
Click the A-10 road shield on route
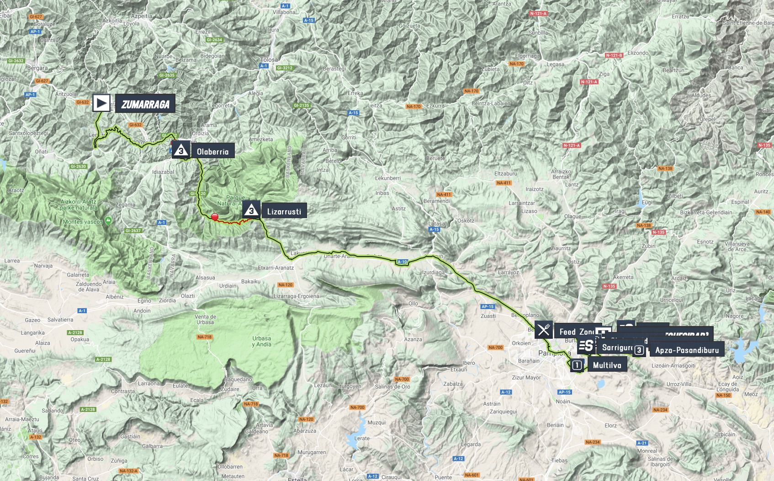click(x=402, y=262)
